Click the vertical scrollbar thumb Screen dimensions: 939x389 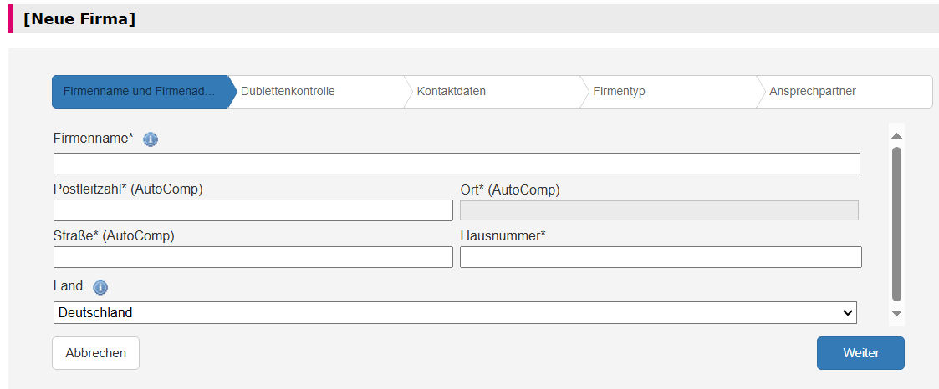[896, 224]
